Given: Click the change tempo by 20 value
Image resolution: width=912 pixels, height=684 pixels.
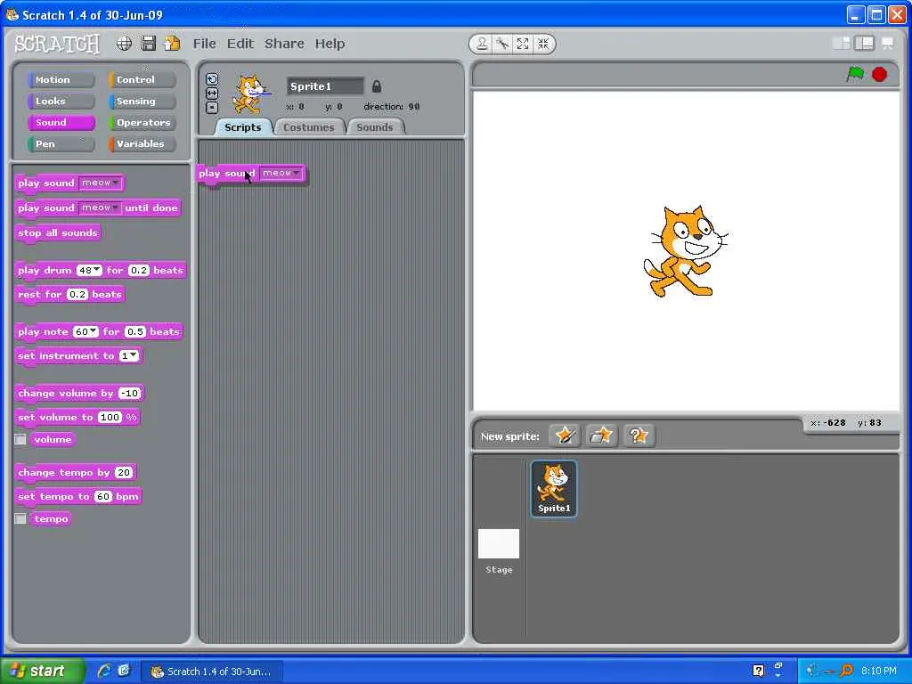Looking at the screenshot, I should [124, 472].
